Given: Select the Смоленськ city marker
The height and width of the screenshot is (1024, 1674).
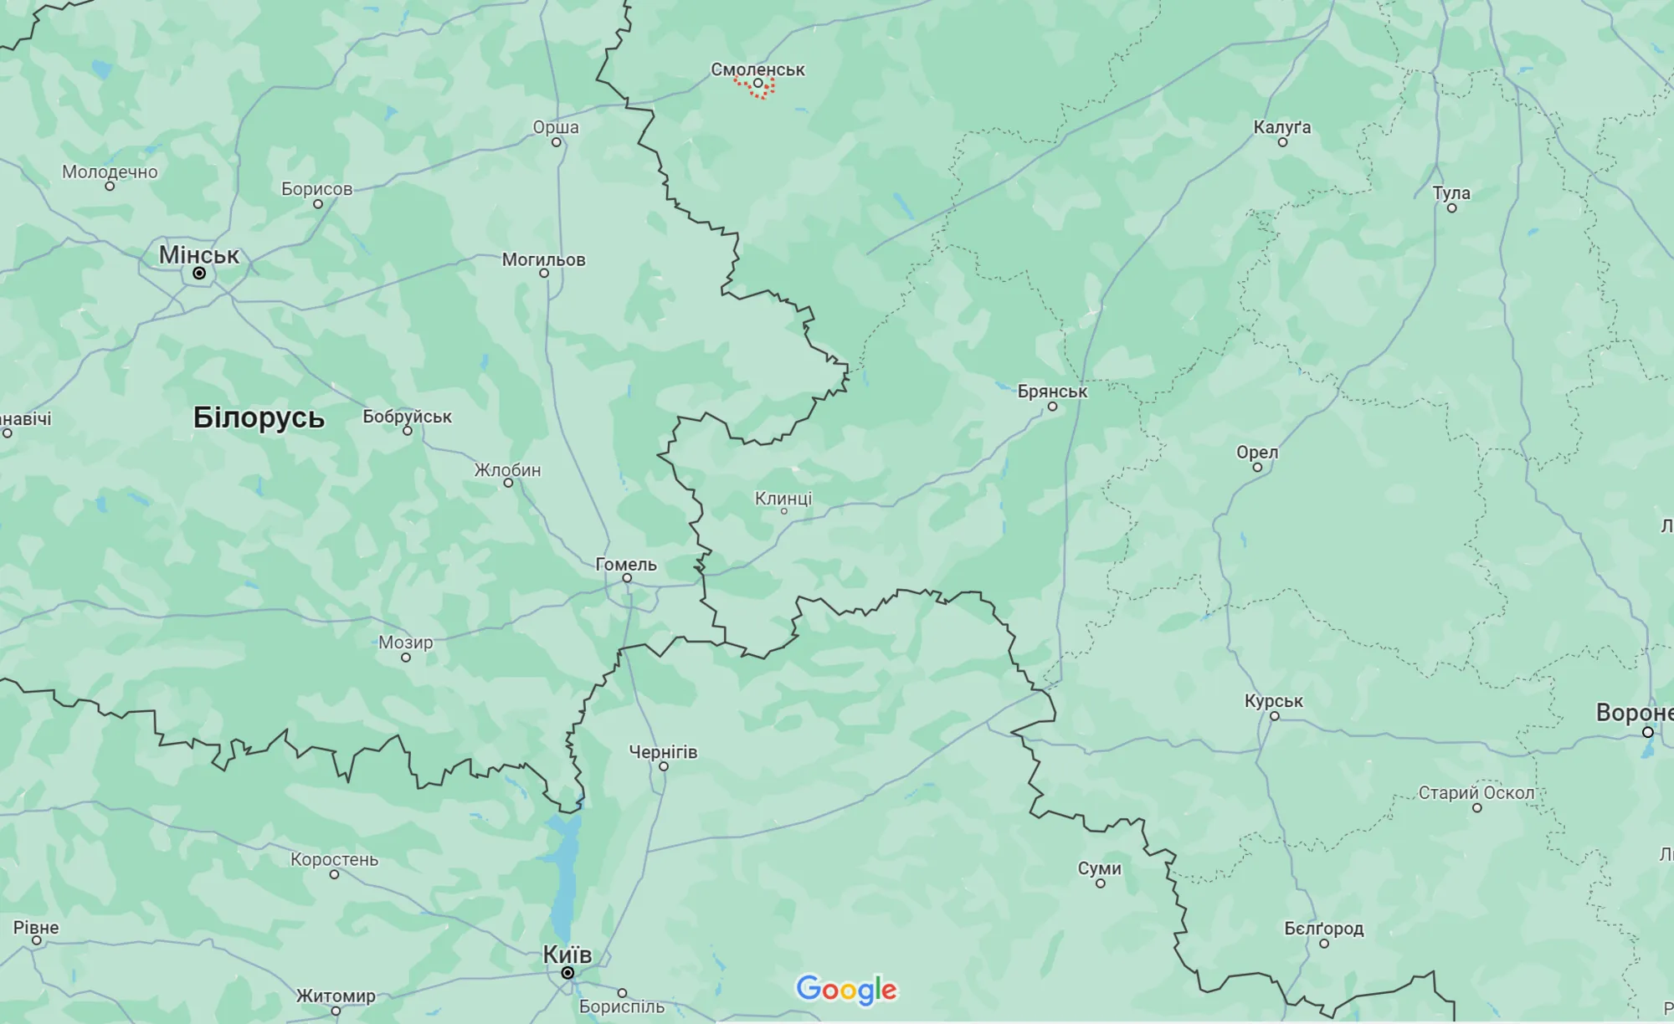Looking at the screenshot, I should (758, 83).
